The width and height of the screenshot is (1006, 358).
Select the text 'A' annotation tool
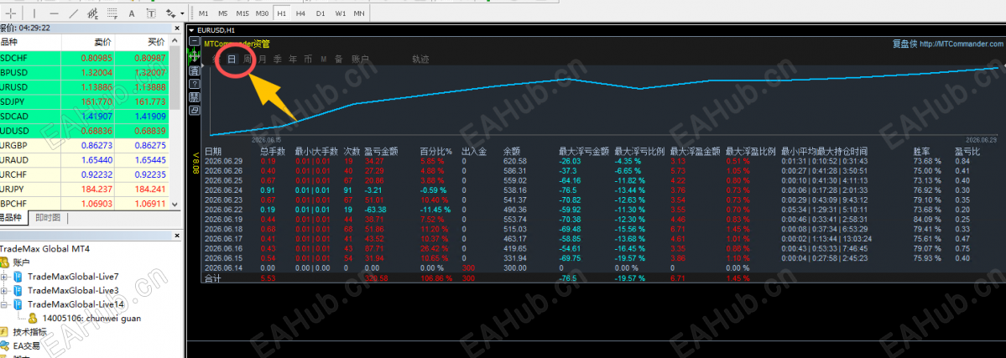(133, 13)
